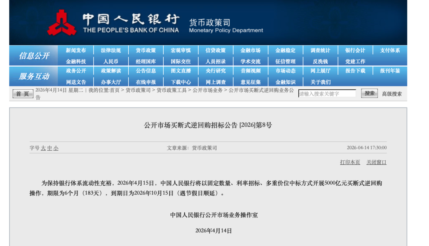Click the 搜索 search button
The height and width of the screenshot is (246, 429).
tap(369, 93)
